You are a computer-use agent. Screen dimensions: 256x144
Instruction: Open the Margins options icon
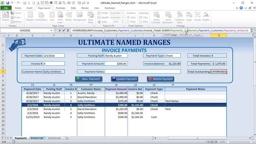click(x=30, y=15)
